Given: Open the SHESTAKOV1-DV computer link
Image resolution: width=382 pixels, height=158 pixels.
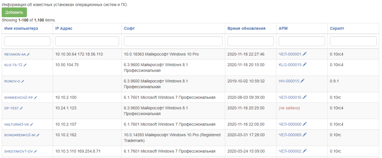Looking at the screenshot, I should pyautogui.click(x=19, y=152).
